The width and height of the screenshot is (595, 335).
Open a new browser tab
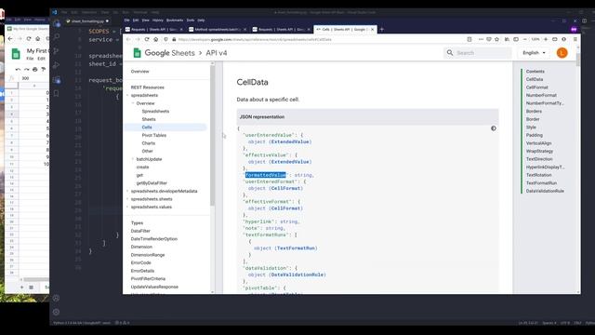click(382, 29)
